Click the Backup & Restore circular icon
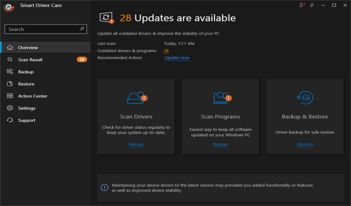The width and height of the screenshot is (351, 206). coord(305,98)
